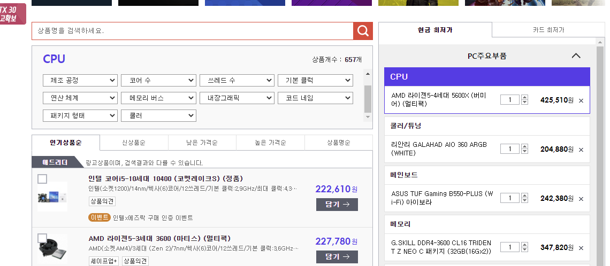610x266 pixels.
Task: Select the 상품명순 sort tab
Action: pyautogui.click(x=339, y=143)
